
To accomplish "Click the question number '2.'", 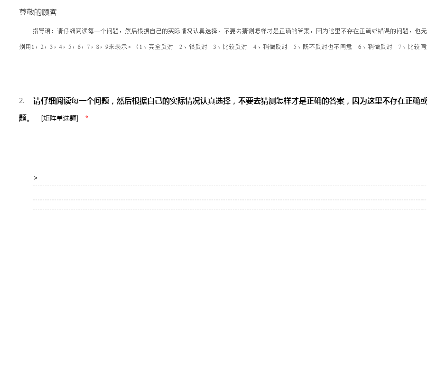I will pos(22,101).
